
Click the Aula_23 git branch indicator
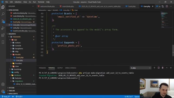(6, 97)
